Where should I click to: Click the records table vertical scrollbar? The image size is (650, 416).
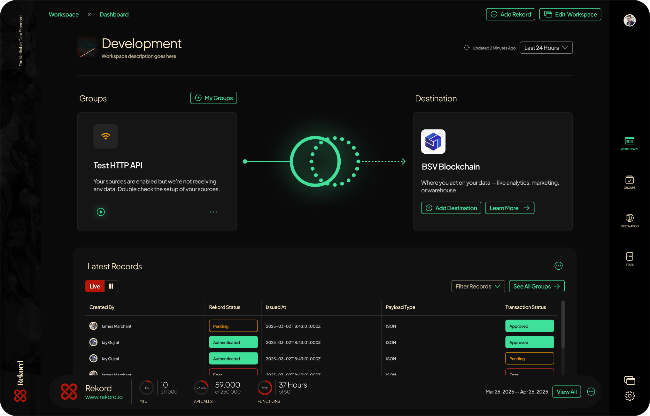(563, 325)
